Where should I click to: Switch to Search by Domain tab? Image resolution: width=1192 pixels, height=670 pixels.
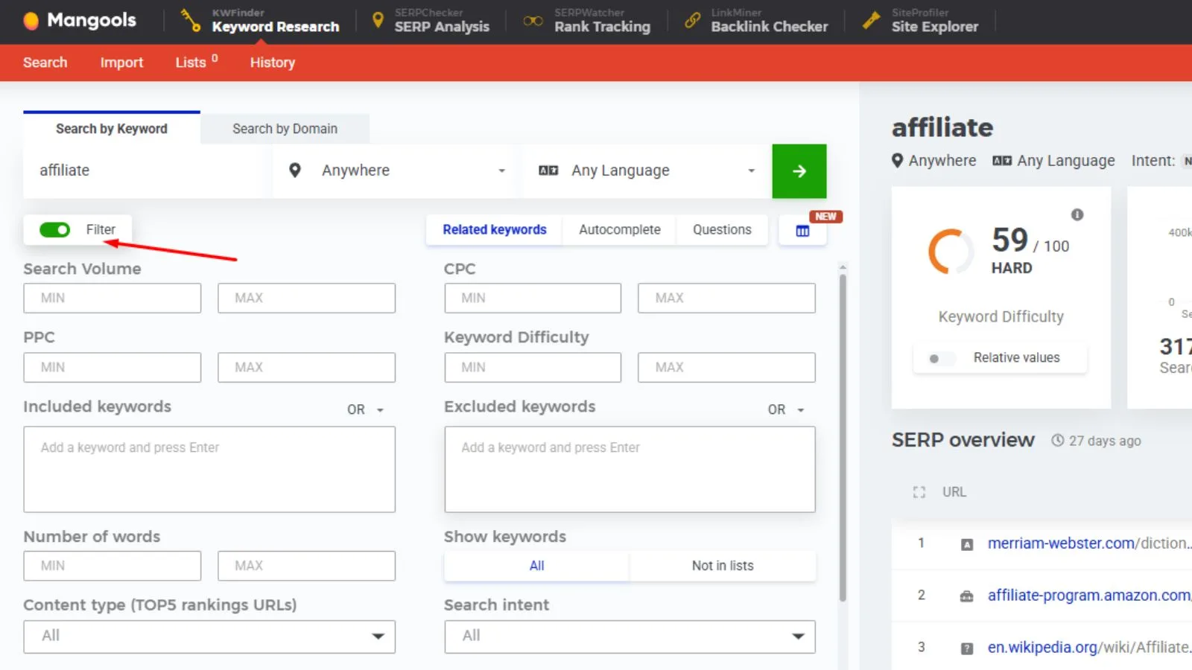(x=285, y=128)
